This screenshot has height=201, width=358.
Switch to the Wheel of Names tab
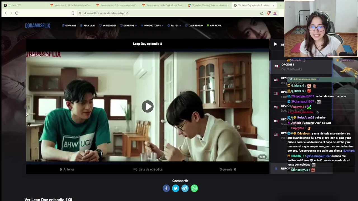(x=208, y=5)
